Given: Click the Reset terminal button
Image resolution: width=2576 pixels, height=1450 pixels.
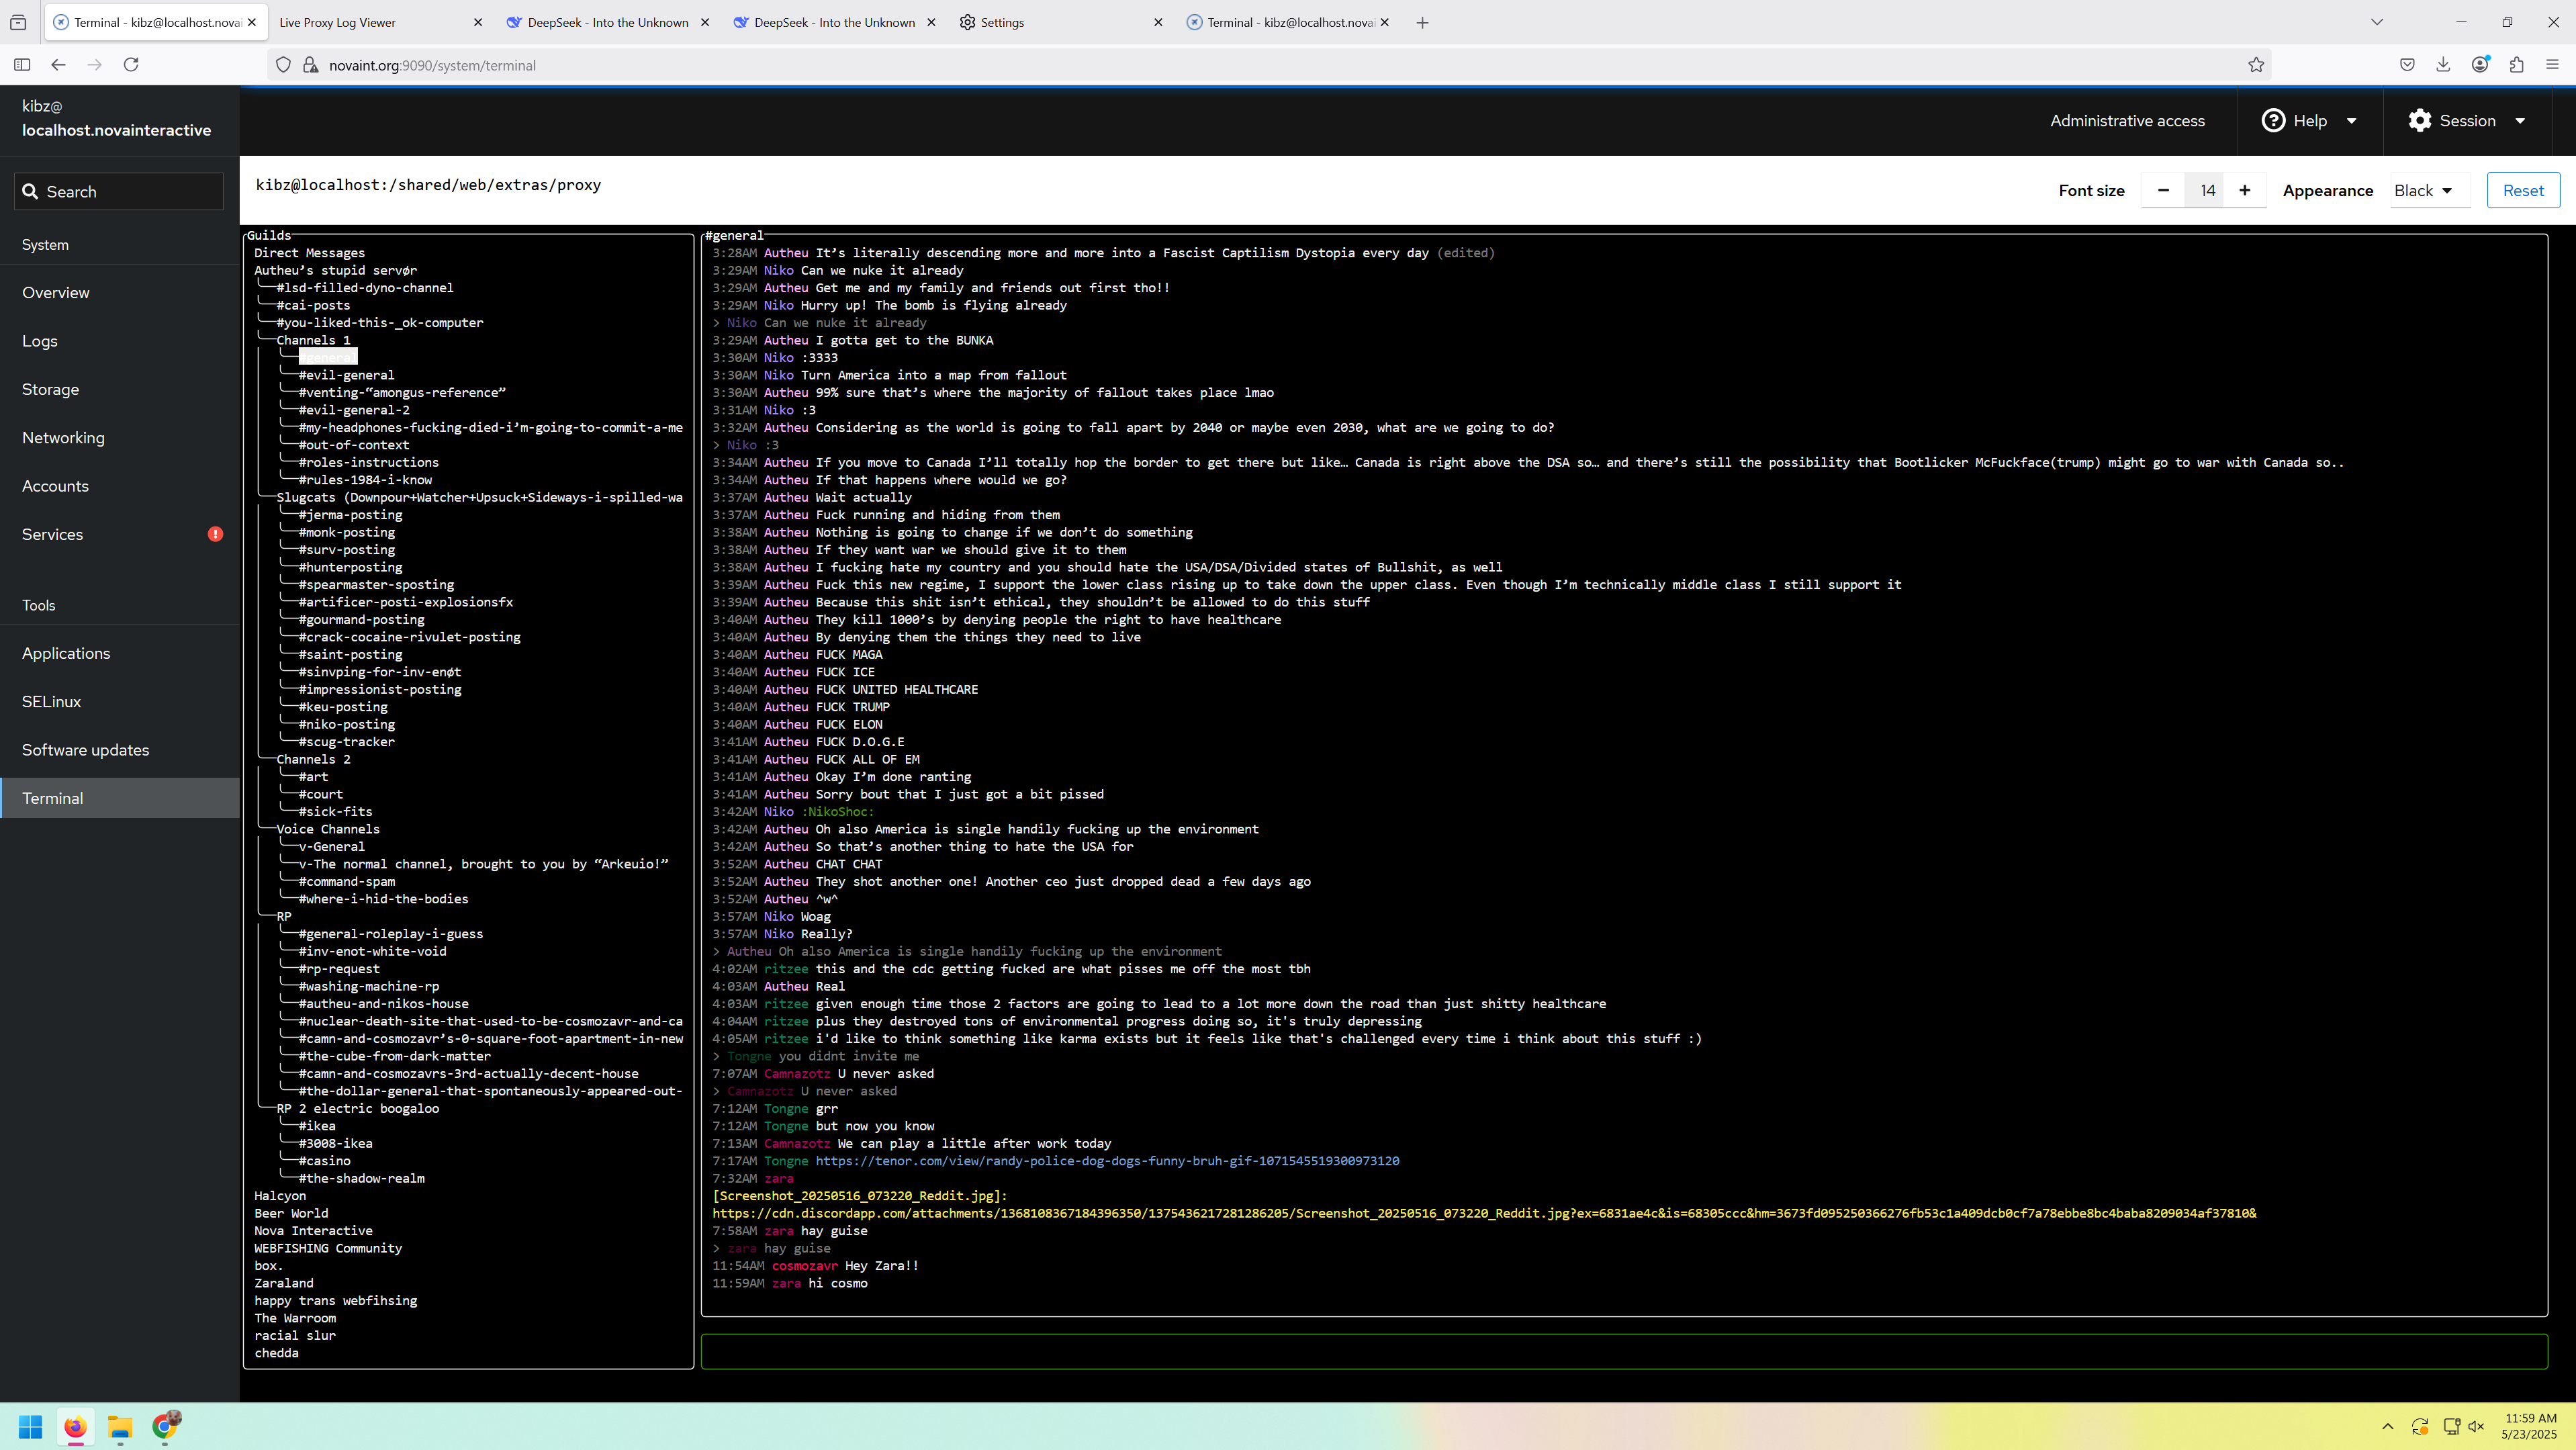Looking at the screenshot, I should point(2522,191).
